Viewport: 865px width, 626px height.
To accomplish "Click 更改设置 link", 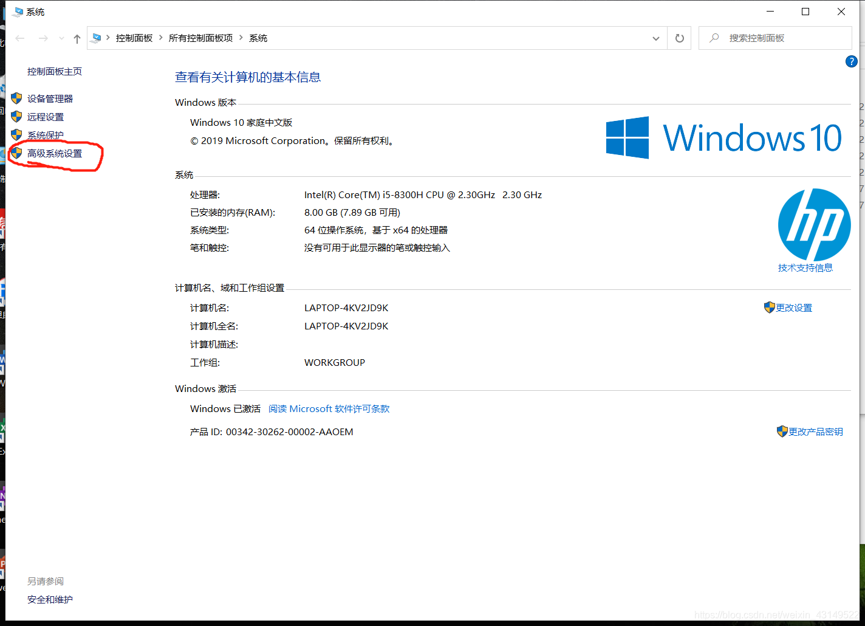I will point(794,308).
